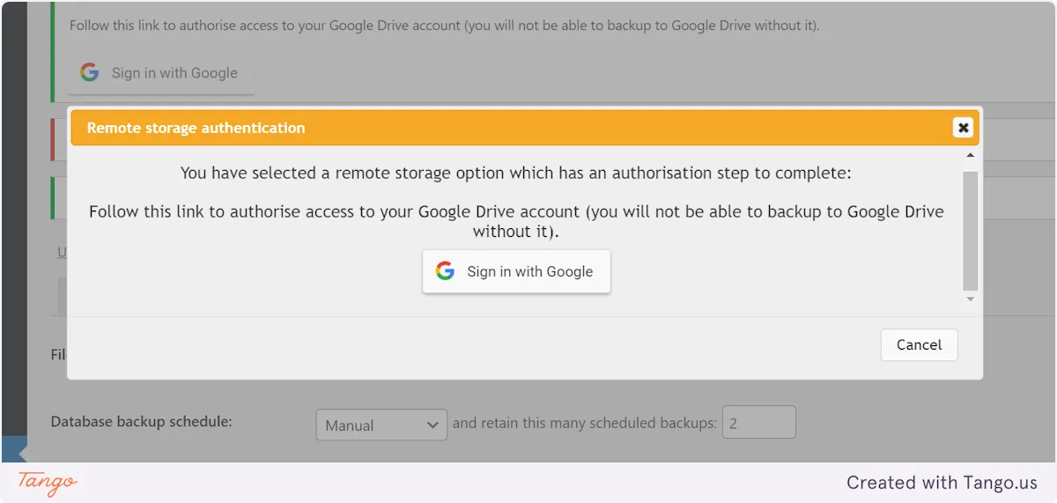
Task: Click the 'You have selected a remote storage option' text
Action: point(516,173)
